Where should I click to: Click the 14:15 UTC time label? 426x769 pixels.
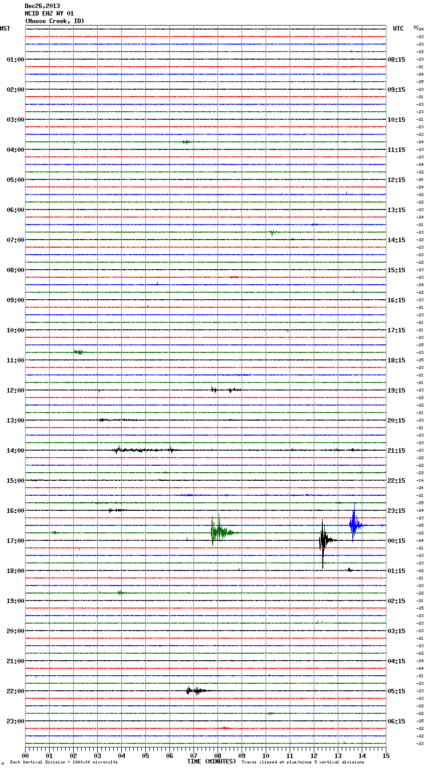point(396,240)
